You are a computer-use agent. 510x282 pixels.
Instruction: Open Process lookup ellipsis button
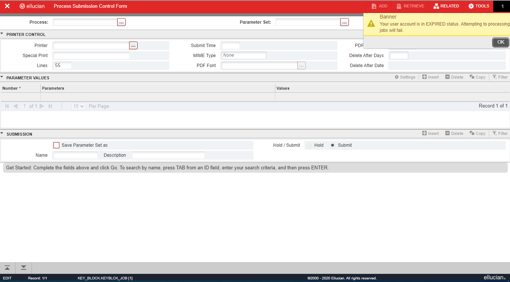tap(121, 22)
